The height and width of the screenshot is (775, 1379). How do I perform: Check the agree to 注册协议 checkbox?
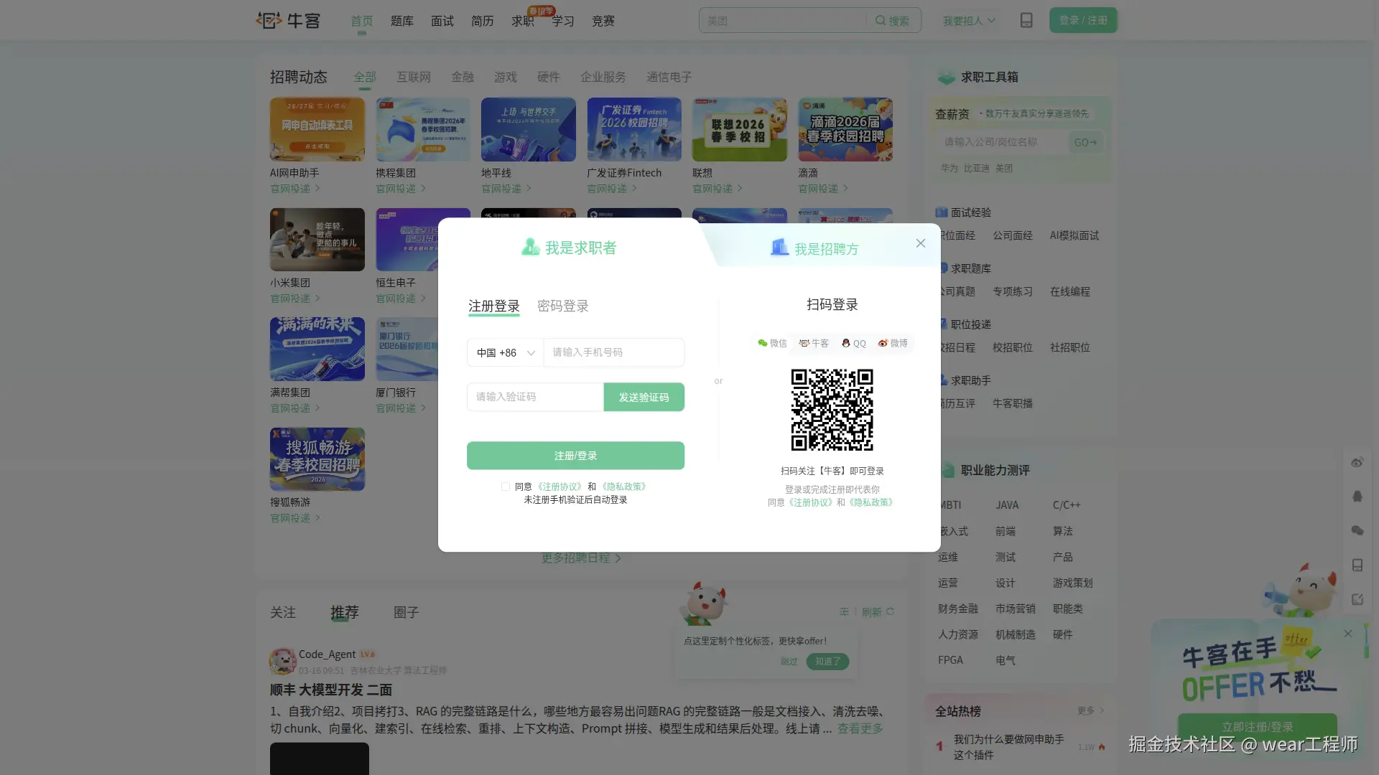[x=506, y=487]
